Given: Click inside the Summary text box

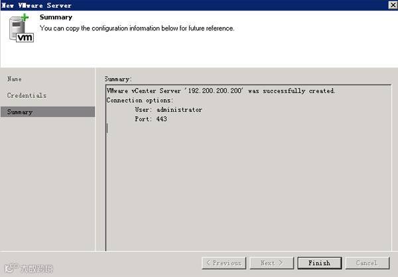Looking at the screenshot, I should [249, 168].
